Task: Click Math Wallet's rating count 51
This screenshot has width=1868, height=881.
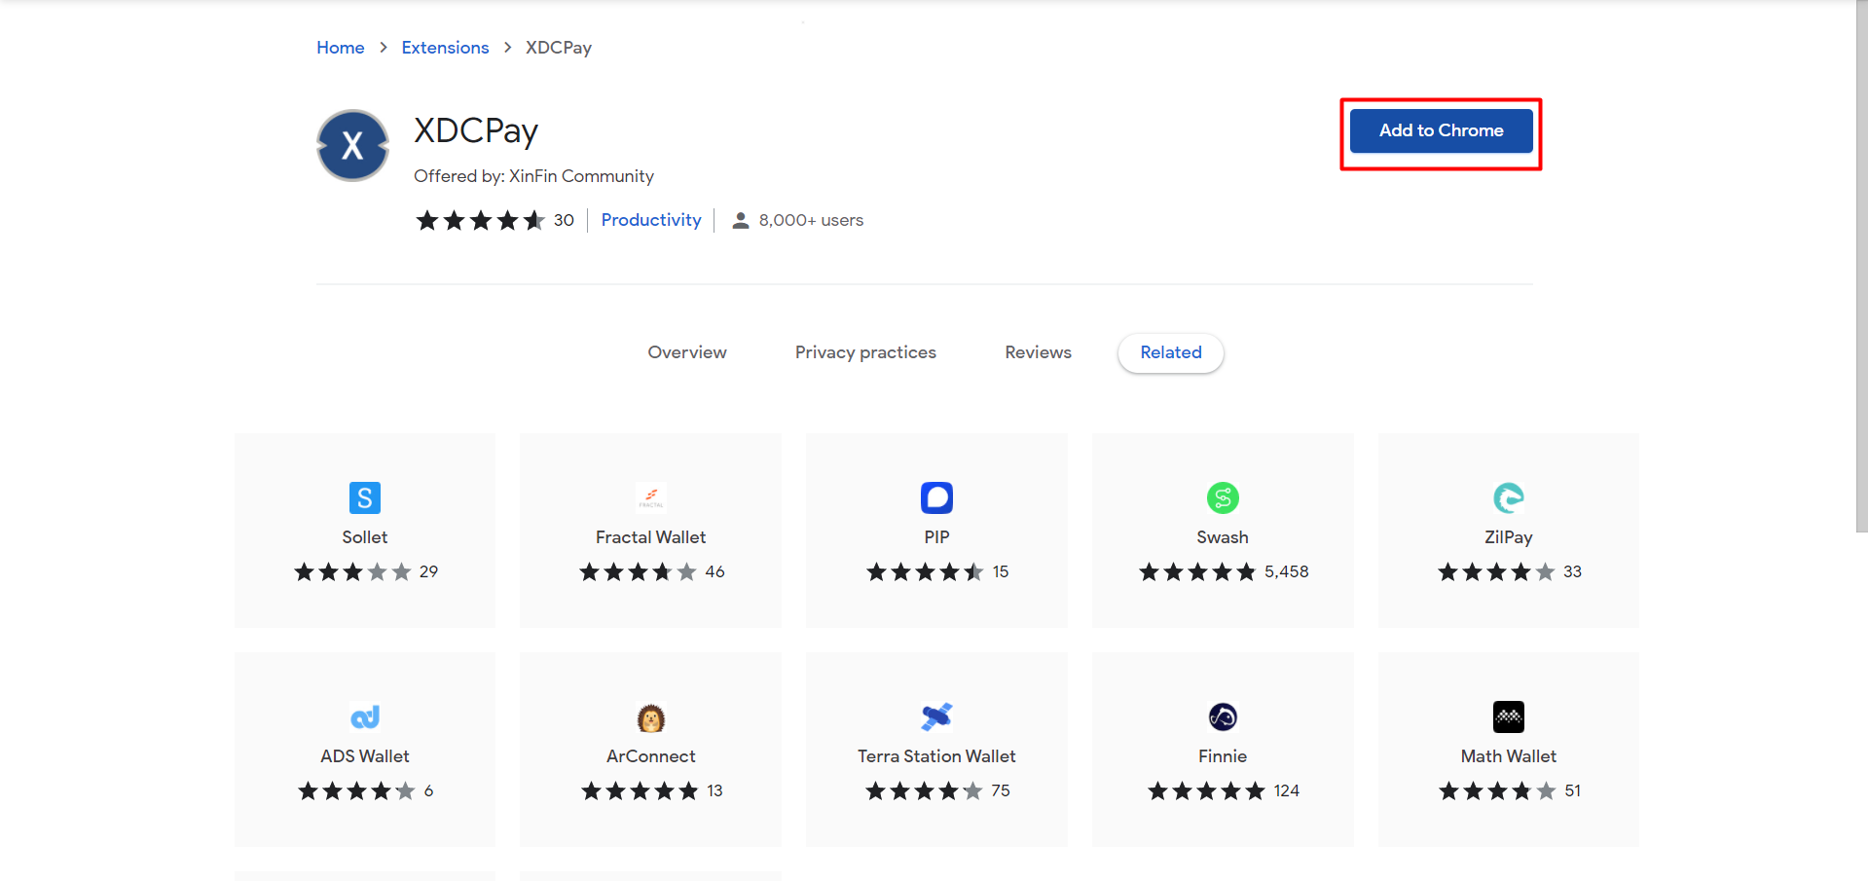Action: click(1572, 791)
